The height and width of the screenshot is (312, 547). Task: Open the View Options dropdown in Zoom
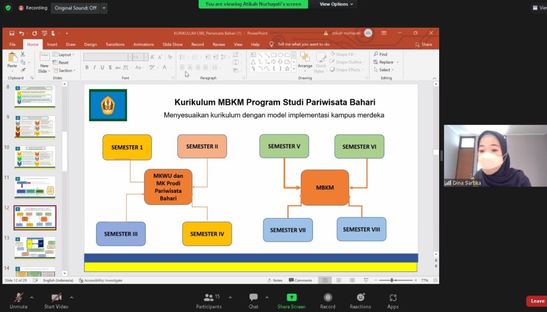pyautogui.click(x=337, y=4)
